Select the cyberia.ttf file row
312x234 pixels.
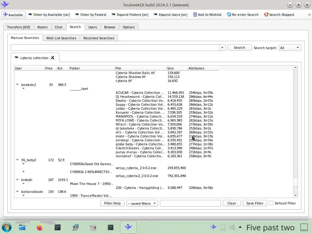click(124, 81)
